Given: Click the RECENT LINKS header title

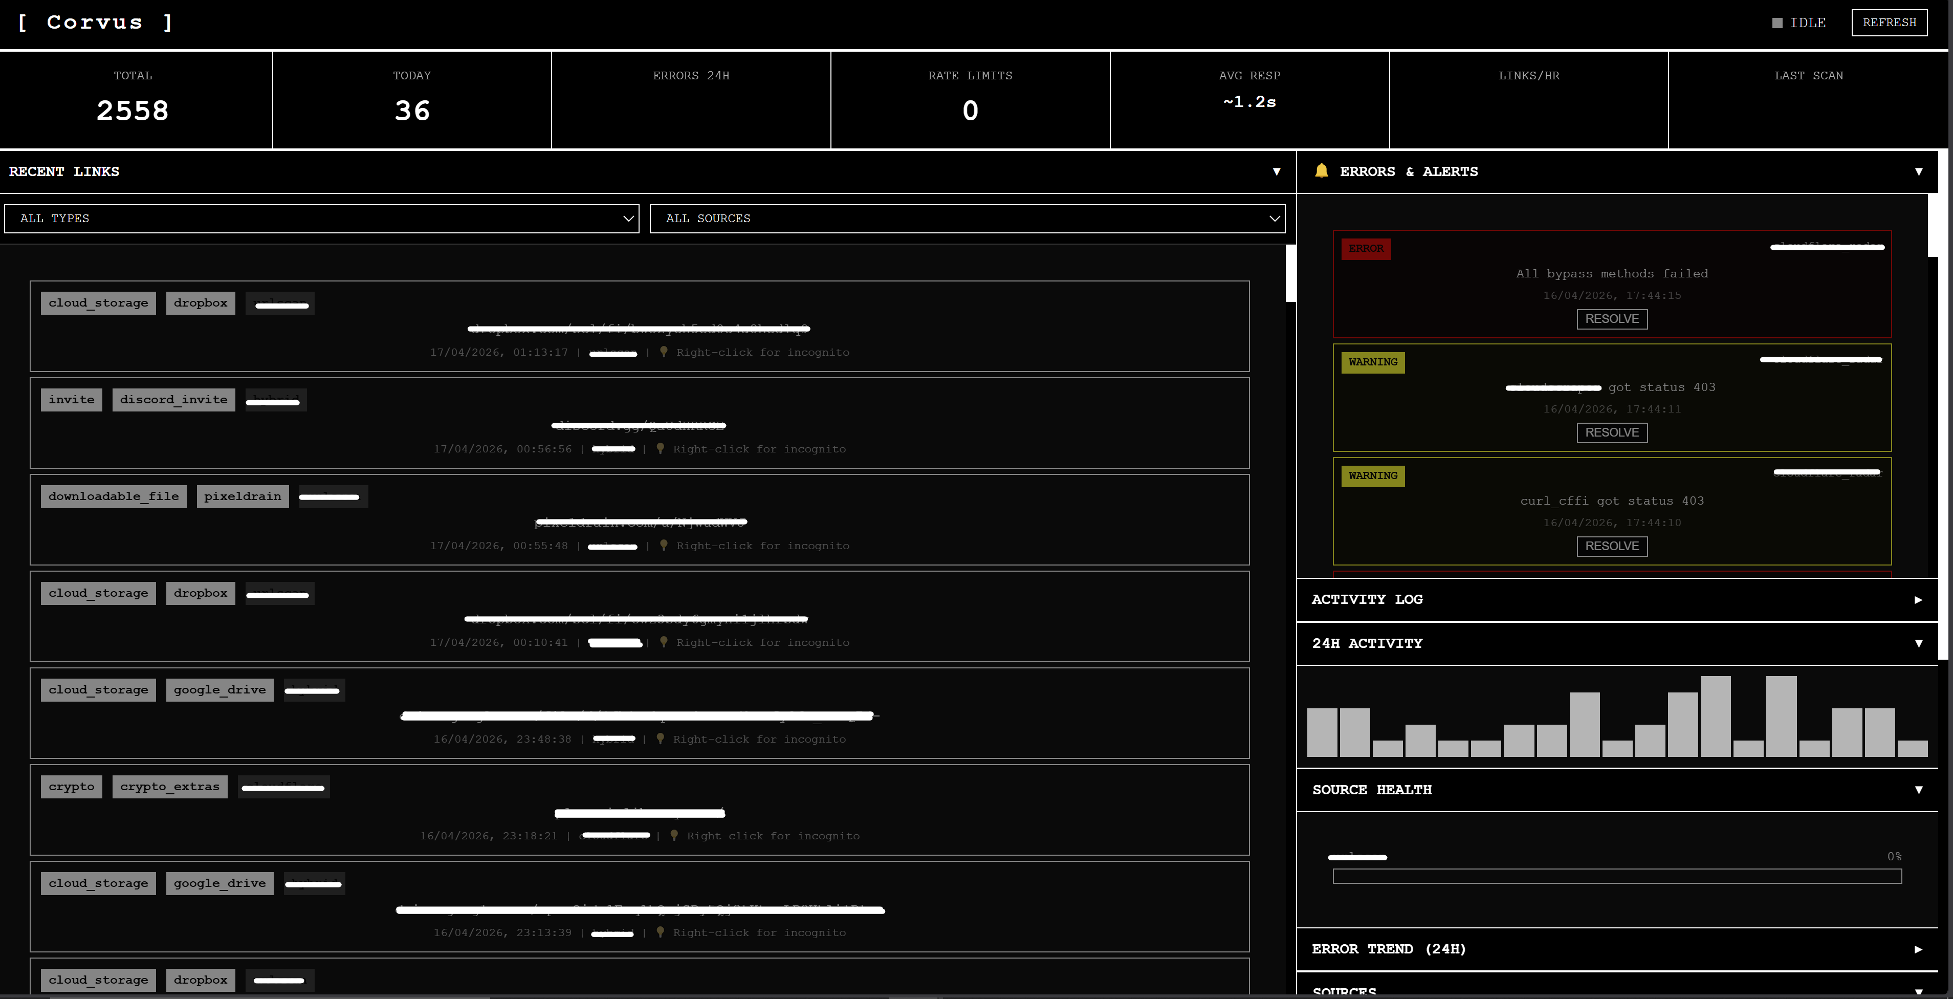Looking at the screenshot, I should (63, 171).
